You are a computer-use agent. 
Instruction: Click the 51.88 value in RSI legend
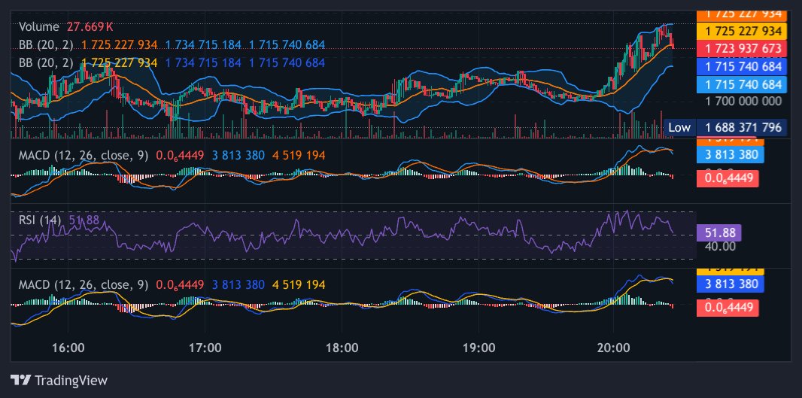click(84, 220)
